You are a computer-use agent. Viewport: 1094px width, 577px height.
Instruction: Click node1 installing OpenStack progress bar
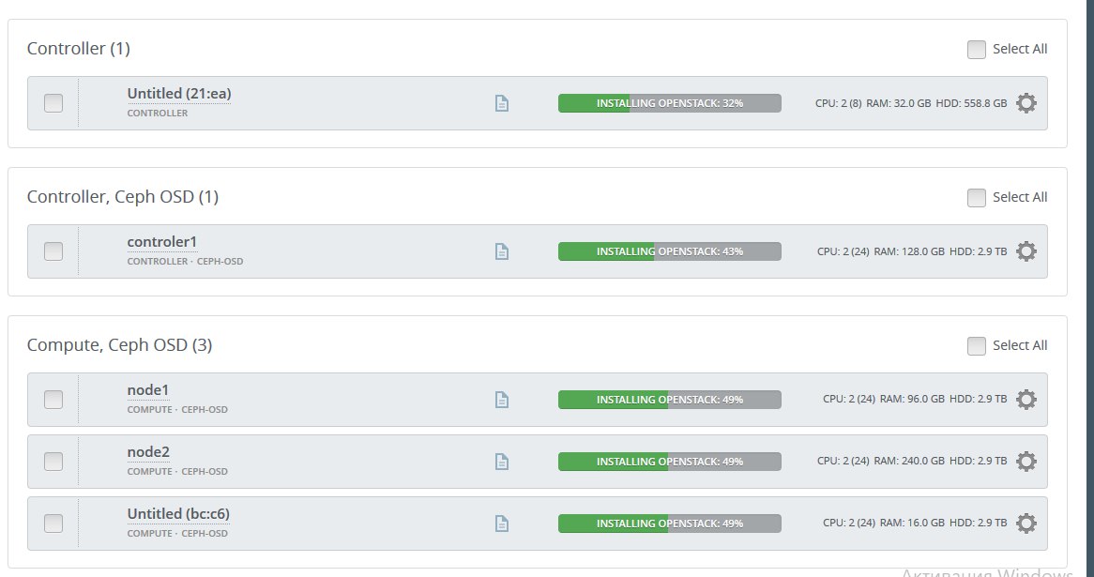[669, 400]
